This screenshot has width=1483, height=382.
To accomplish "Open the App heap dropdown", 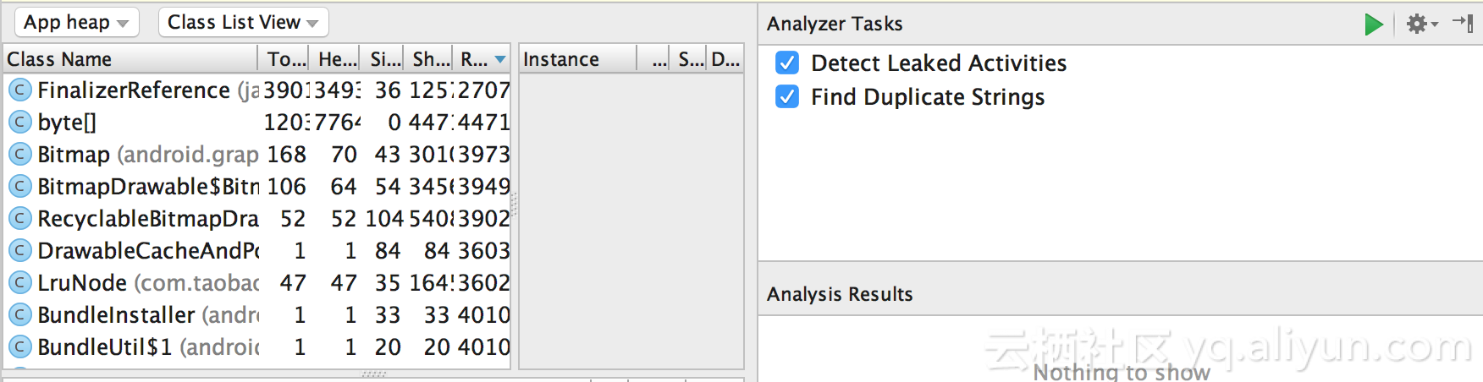I will click(75, 23).
